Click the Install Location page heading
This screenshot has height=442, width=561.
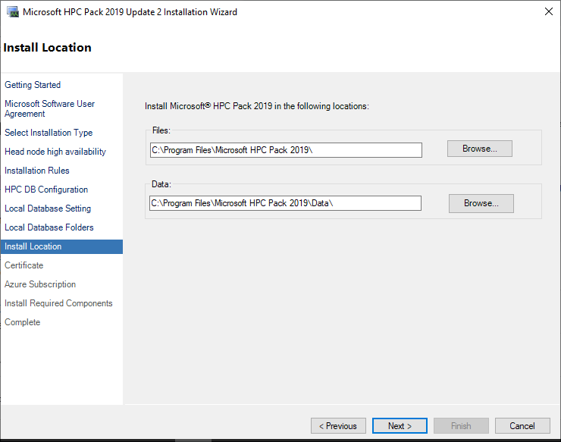coord(47,48)
